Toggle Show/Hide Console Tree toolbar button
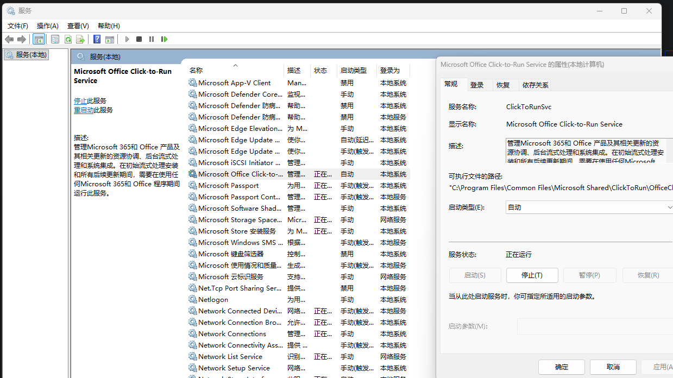 39,39
